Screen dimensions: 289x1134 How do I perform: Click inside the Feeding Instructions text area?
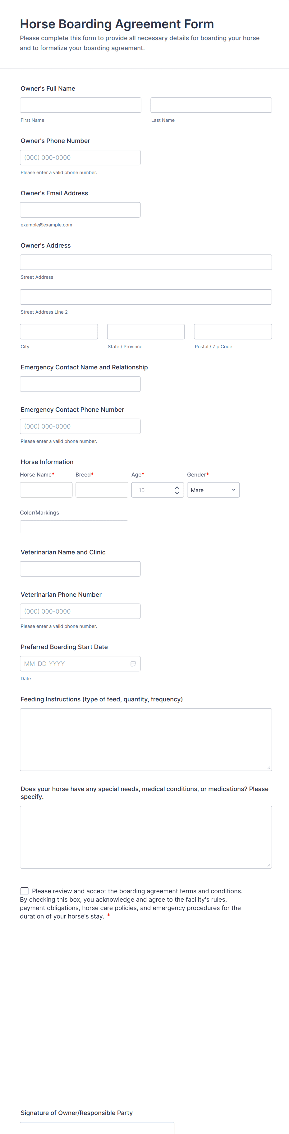(x=145, y=739)
